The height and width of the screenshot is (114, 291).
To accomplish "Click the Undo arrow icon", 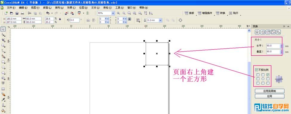I will (x=48, y=13).
